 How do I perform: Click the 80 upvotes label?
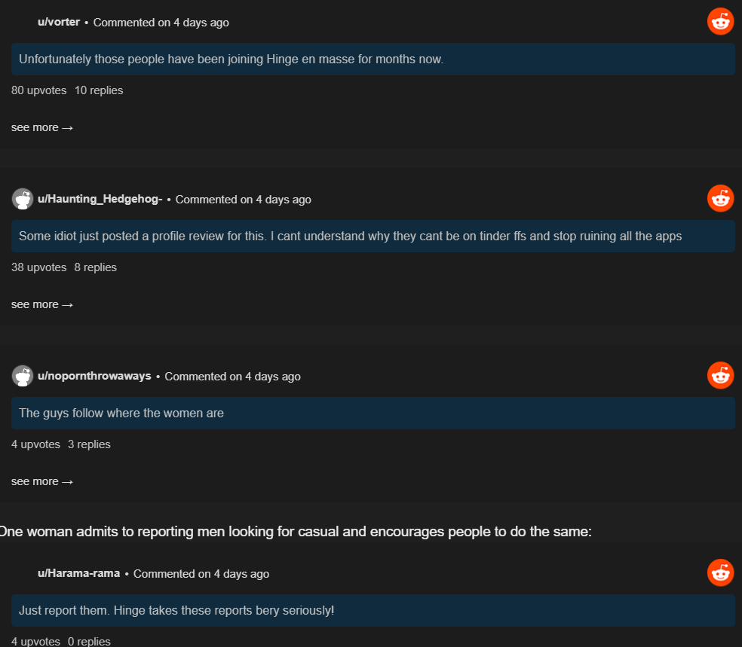click(x=38, y=90)
